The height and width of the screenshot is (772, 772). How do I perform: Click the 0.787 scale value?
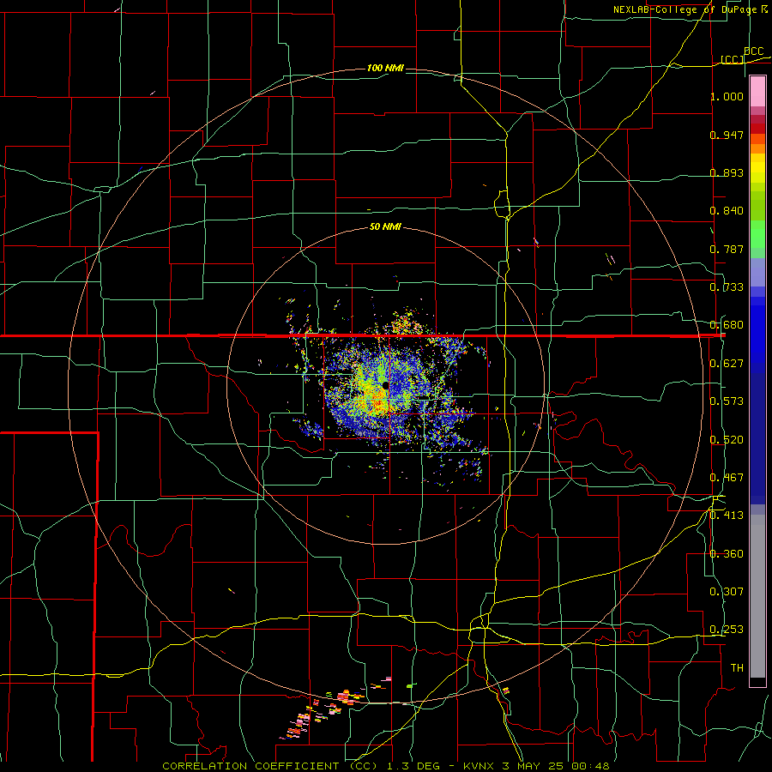click(727, 249)
